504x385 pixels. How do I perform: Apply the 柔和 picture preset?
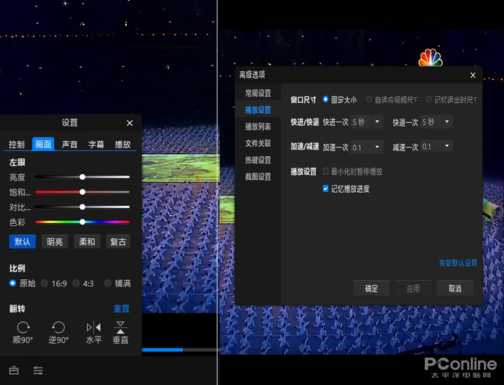click(x=87, y=242)
